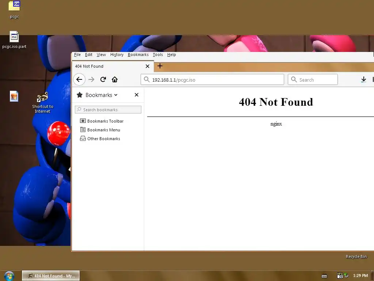Open the Edit menu
374x281 pixels.
point(89,55)
